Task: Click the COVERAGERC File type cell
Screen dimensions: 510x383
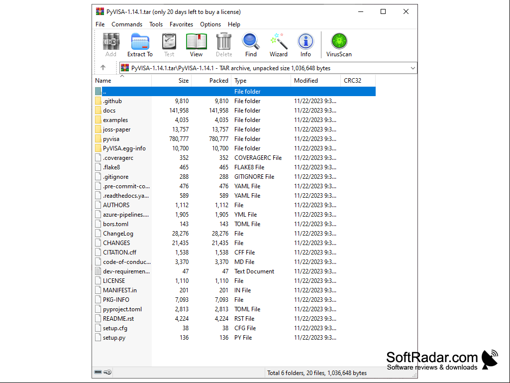Action: click(x=258, y=157)
